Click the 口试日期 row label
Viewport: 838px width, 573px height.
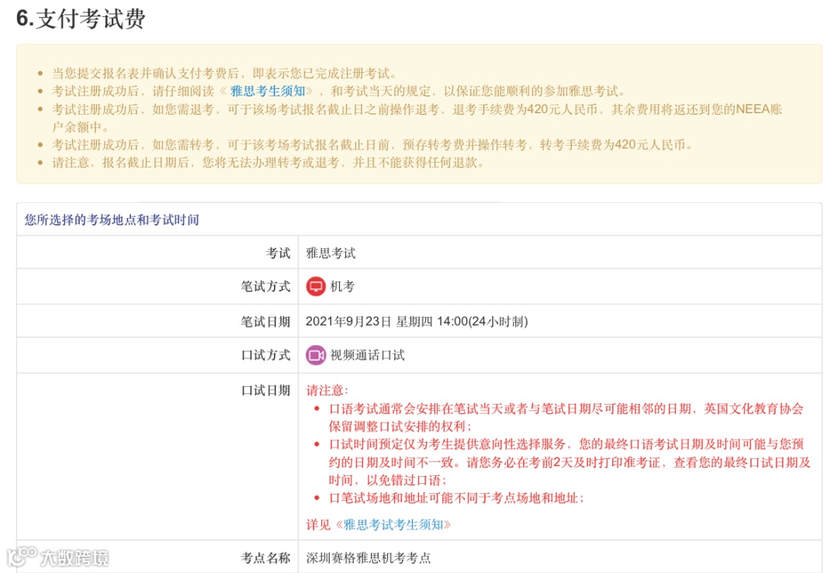(265, 390)
